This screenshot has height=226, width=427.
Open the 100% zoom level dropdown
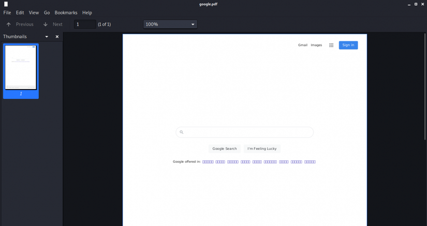coord(170,24)
